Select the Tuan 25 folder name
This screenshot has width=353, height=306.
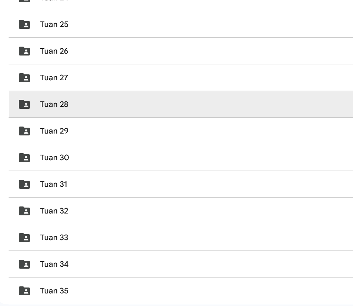[x=54, y=24]
